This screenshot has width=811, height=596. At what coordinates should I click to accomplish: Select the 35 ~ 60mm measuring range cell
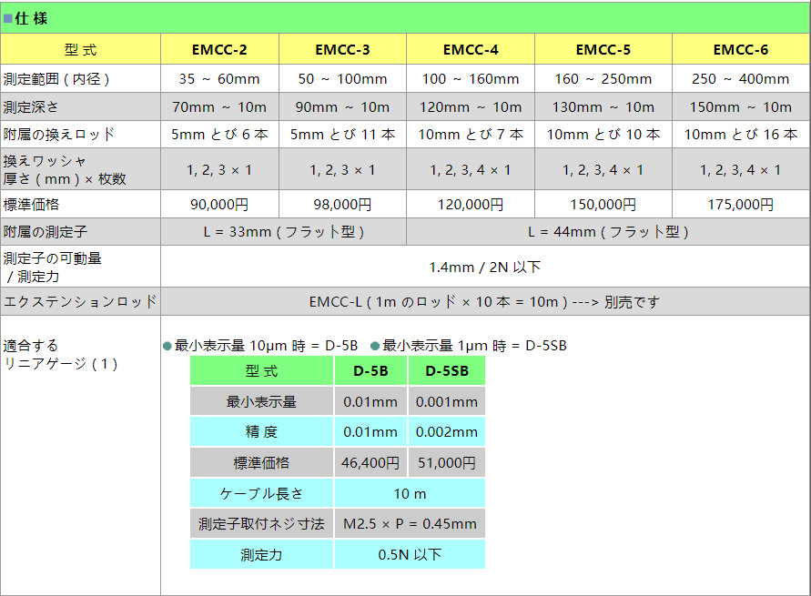pyautogui.click(x=219, y=79)
